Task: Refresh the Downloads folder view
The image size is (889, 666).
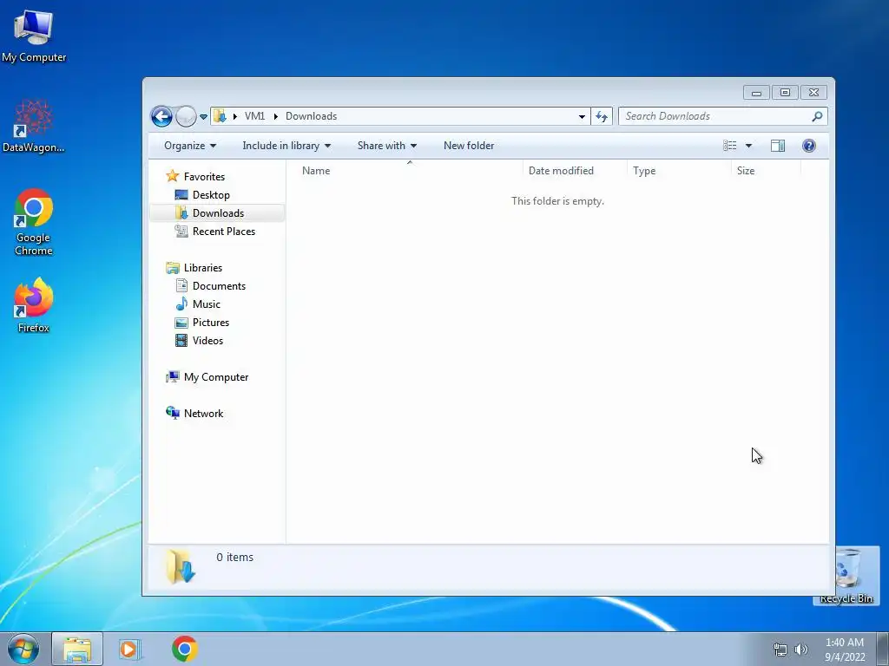Action: (602, 117)
